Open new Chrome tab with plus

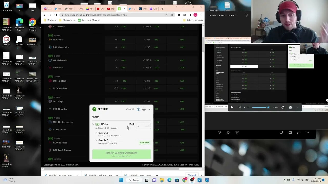coord(162,9)
